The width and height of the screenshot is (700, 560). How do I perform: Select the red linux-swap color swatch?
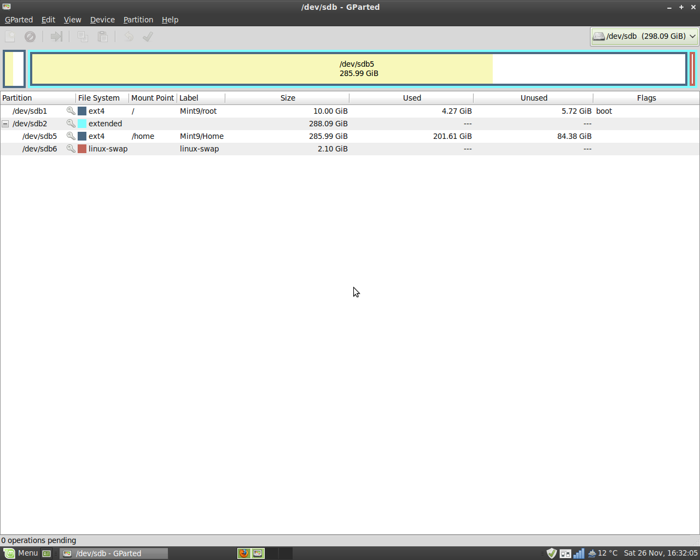(x=82, y=149)
